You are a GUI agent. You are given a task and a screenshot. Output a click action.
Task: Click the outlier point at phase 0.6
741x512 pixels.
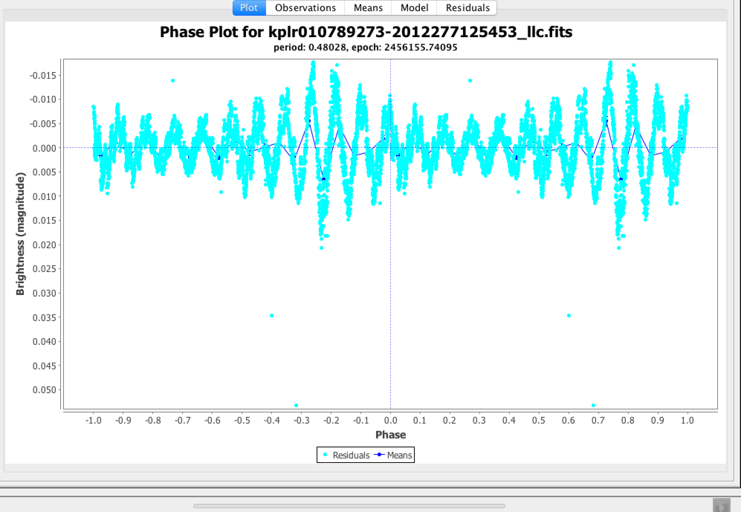click(x=569, y=315)
